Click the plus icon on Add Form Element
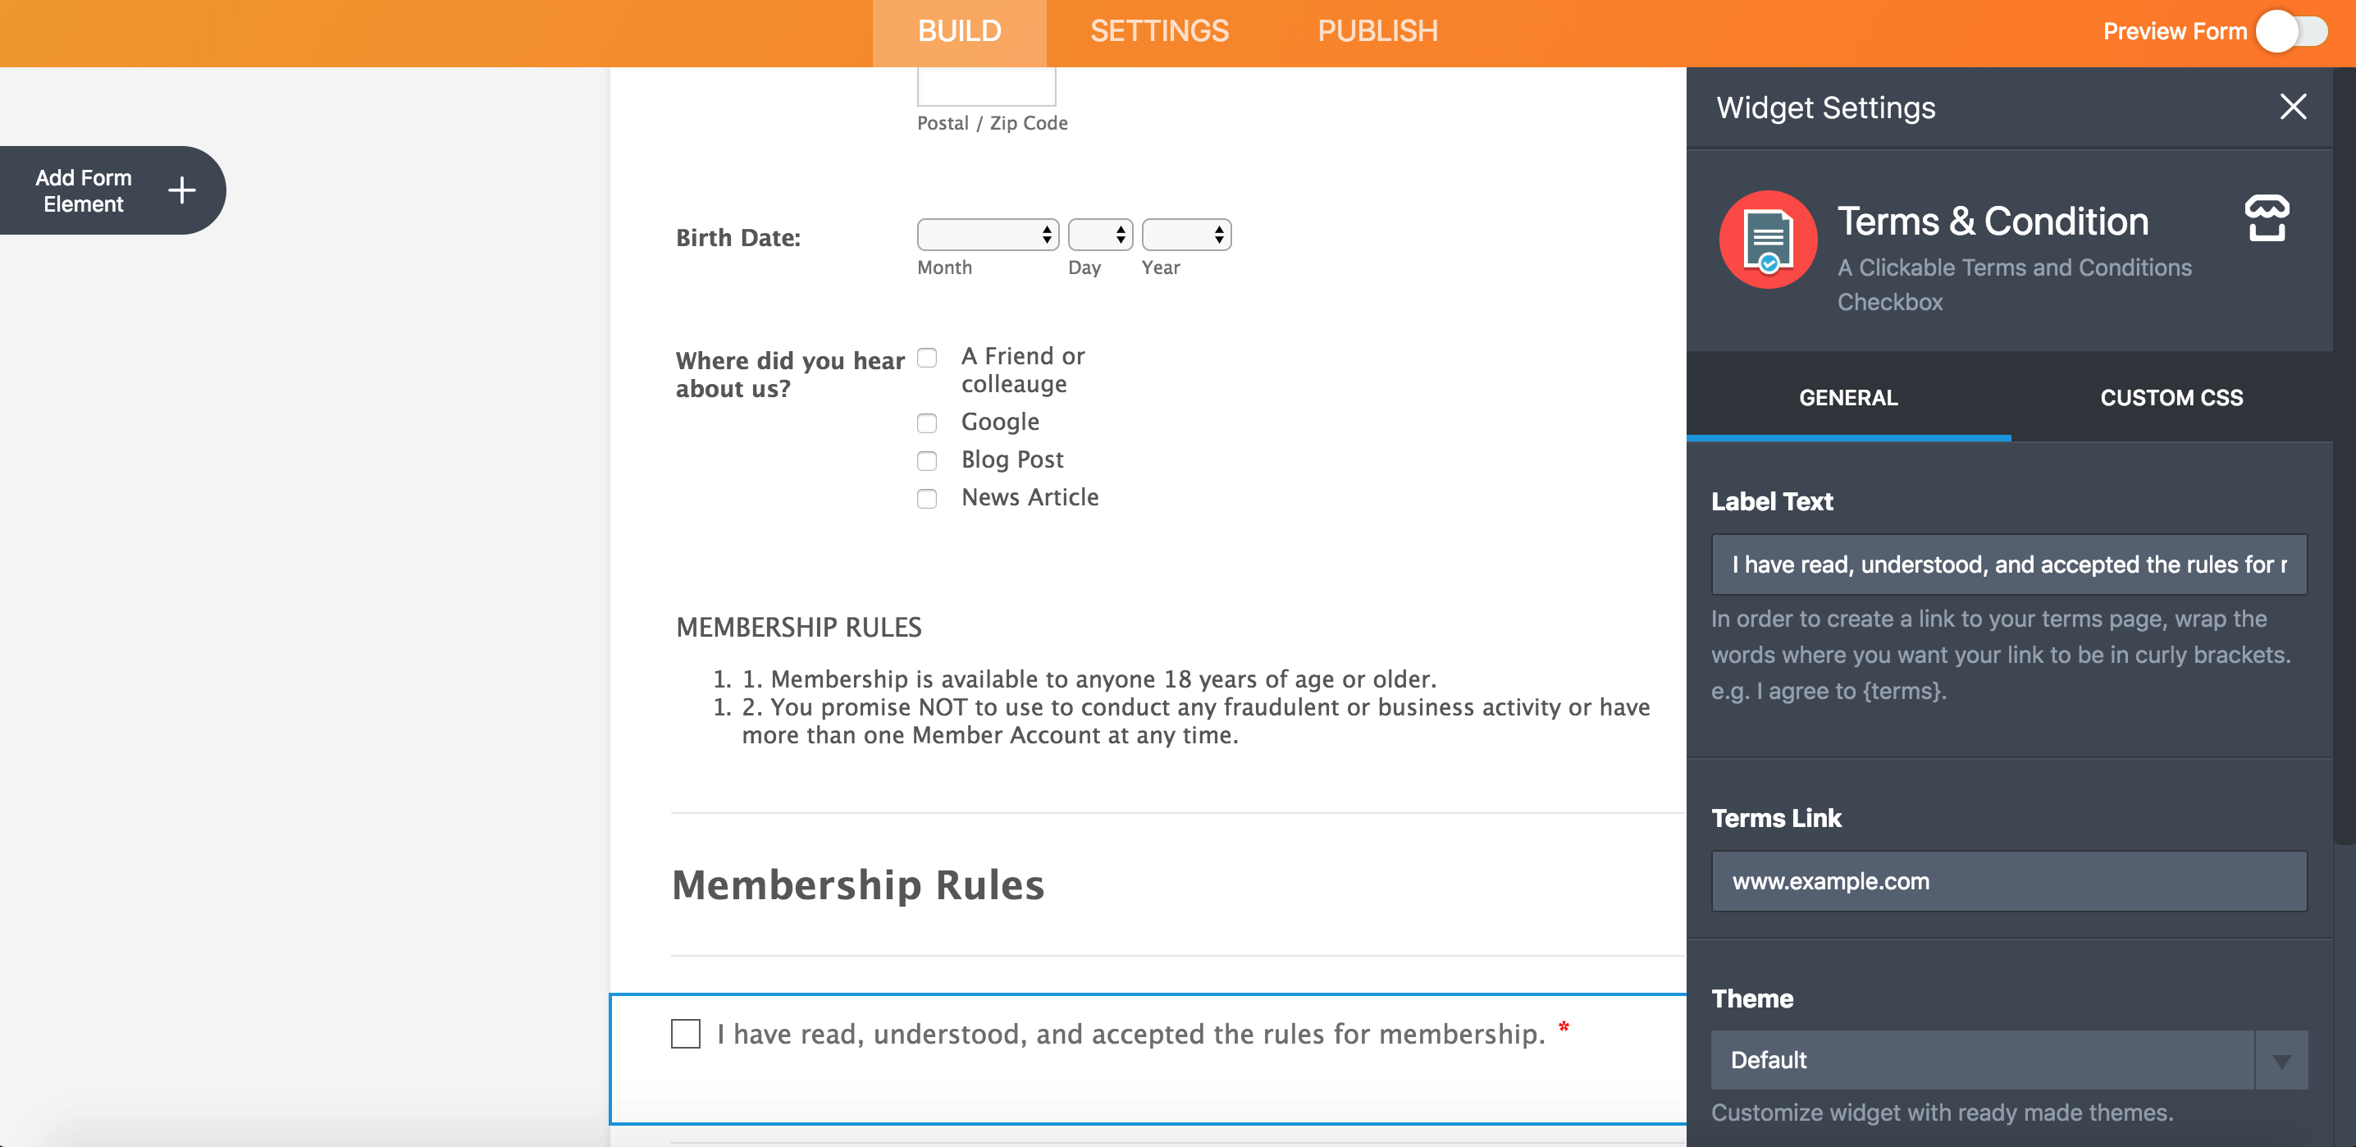The image size is (2356, 1147). point(182,190)
